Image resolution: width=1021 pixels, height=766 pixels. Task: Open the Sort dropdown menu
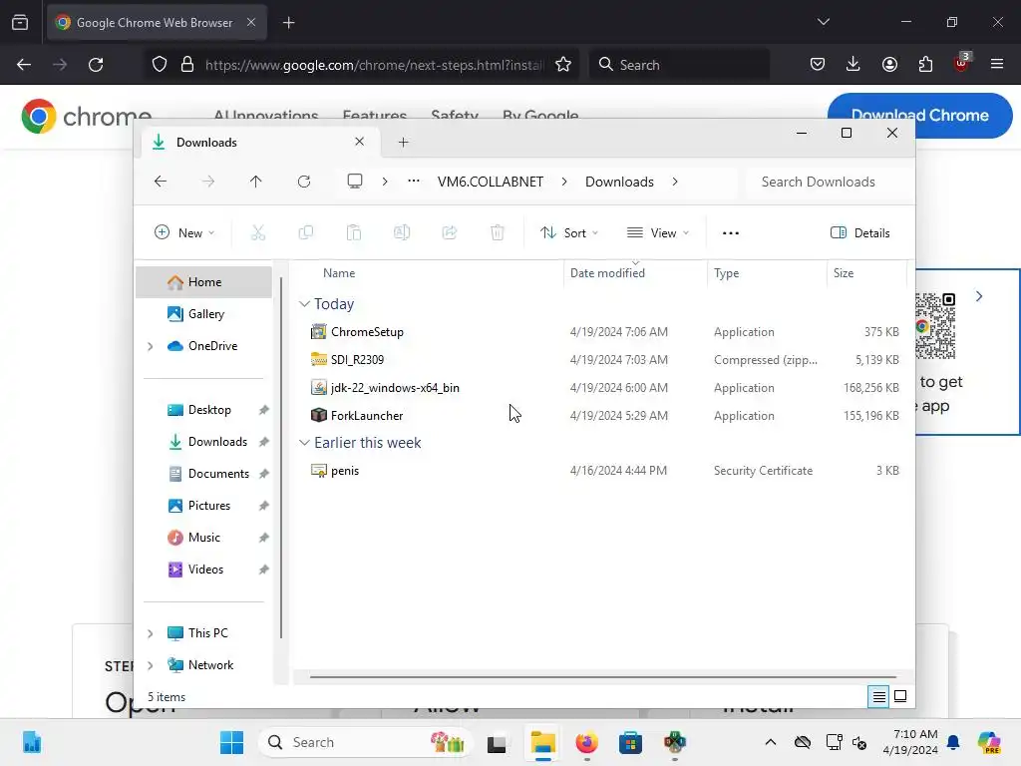pos(569,232)
